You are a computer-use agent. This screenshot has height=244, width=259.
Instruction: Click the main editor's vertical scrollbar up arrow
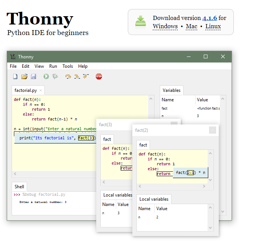(151, 99)
